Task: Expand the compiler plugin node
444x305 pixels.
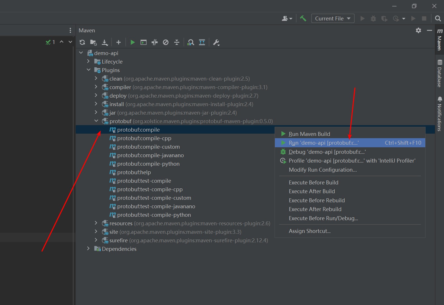Action: (96, 87)
